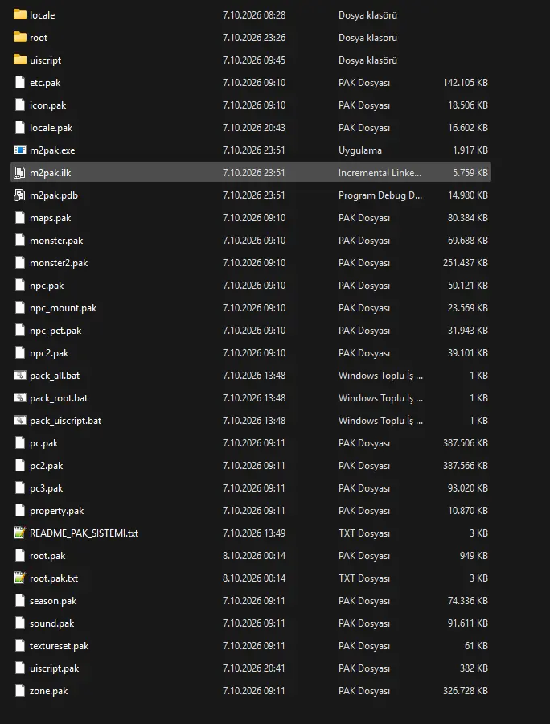The height and width of the screenshot is (724, 550).
Task: Select the file name season.pak
Action: click(x=53, y=601)
